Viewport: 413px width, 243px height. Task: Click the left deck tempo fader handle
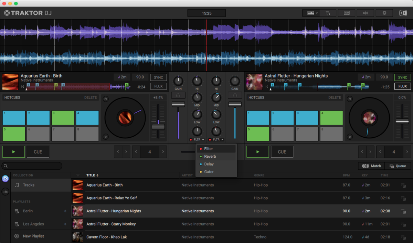pyautogui.click(x=158, y=127)
